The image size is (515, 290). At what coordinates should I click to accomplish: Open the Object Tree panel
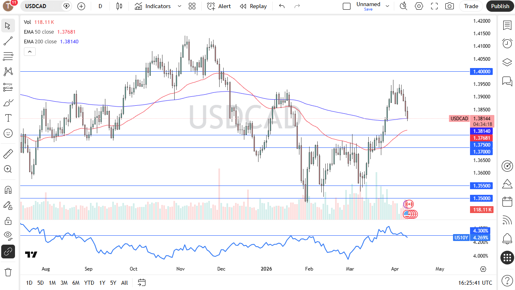507,62
